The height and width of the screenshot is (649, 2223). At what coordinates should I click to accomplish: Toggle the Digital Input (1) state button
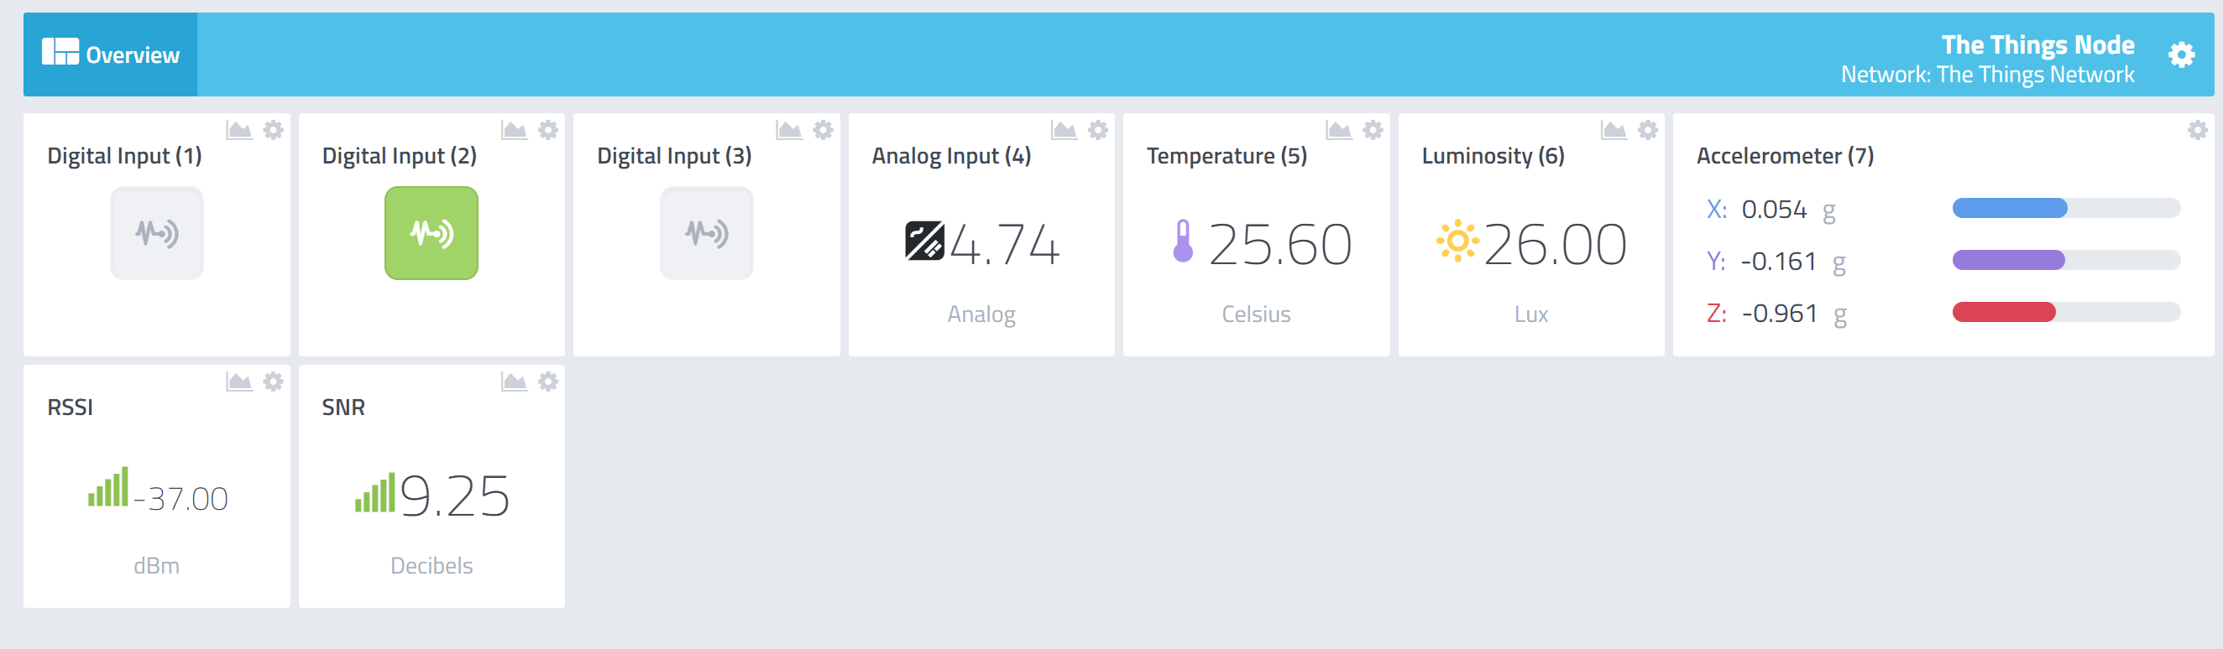[157, 233]
